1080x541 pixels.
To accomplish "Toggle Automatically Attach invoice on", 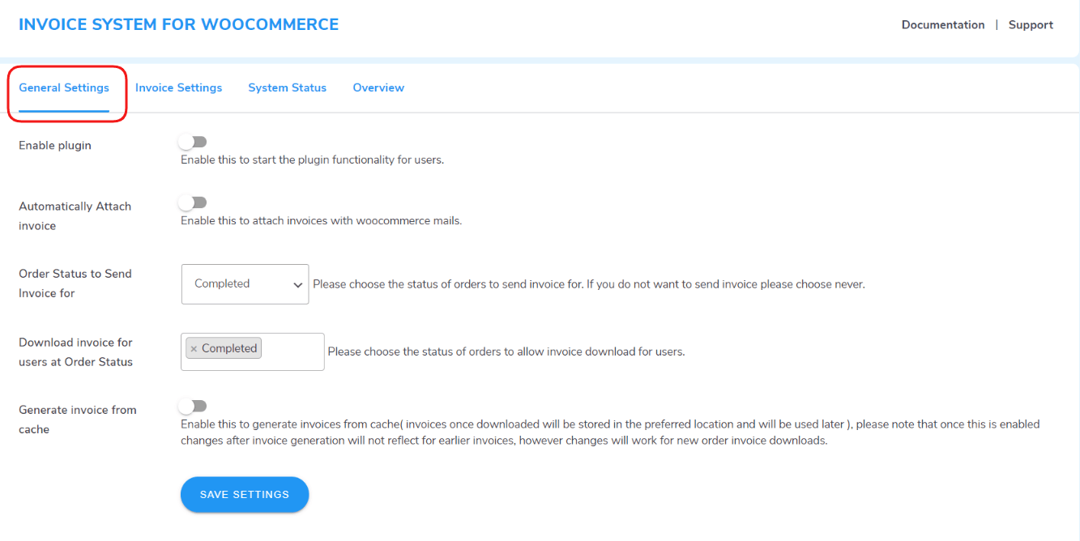I will pos(192,202).
